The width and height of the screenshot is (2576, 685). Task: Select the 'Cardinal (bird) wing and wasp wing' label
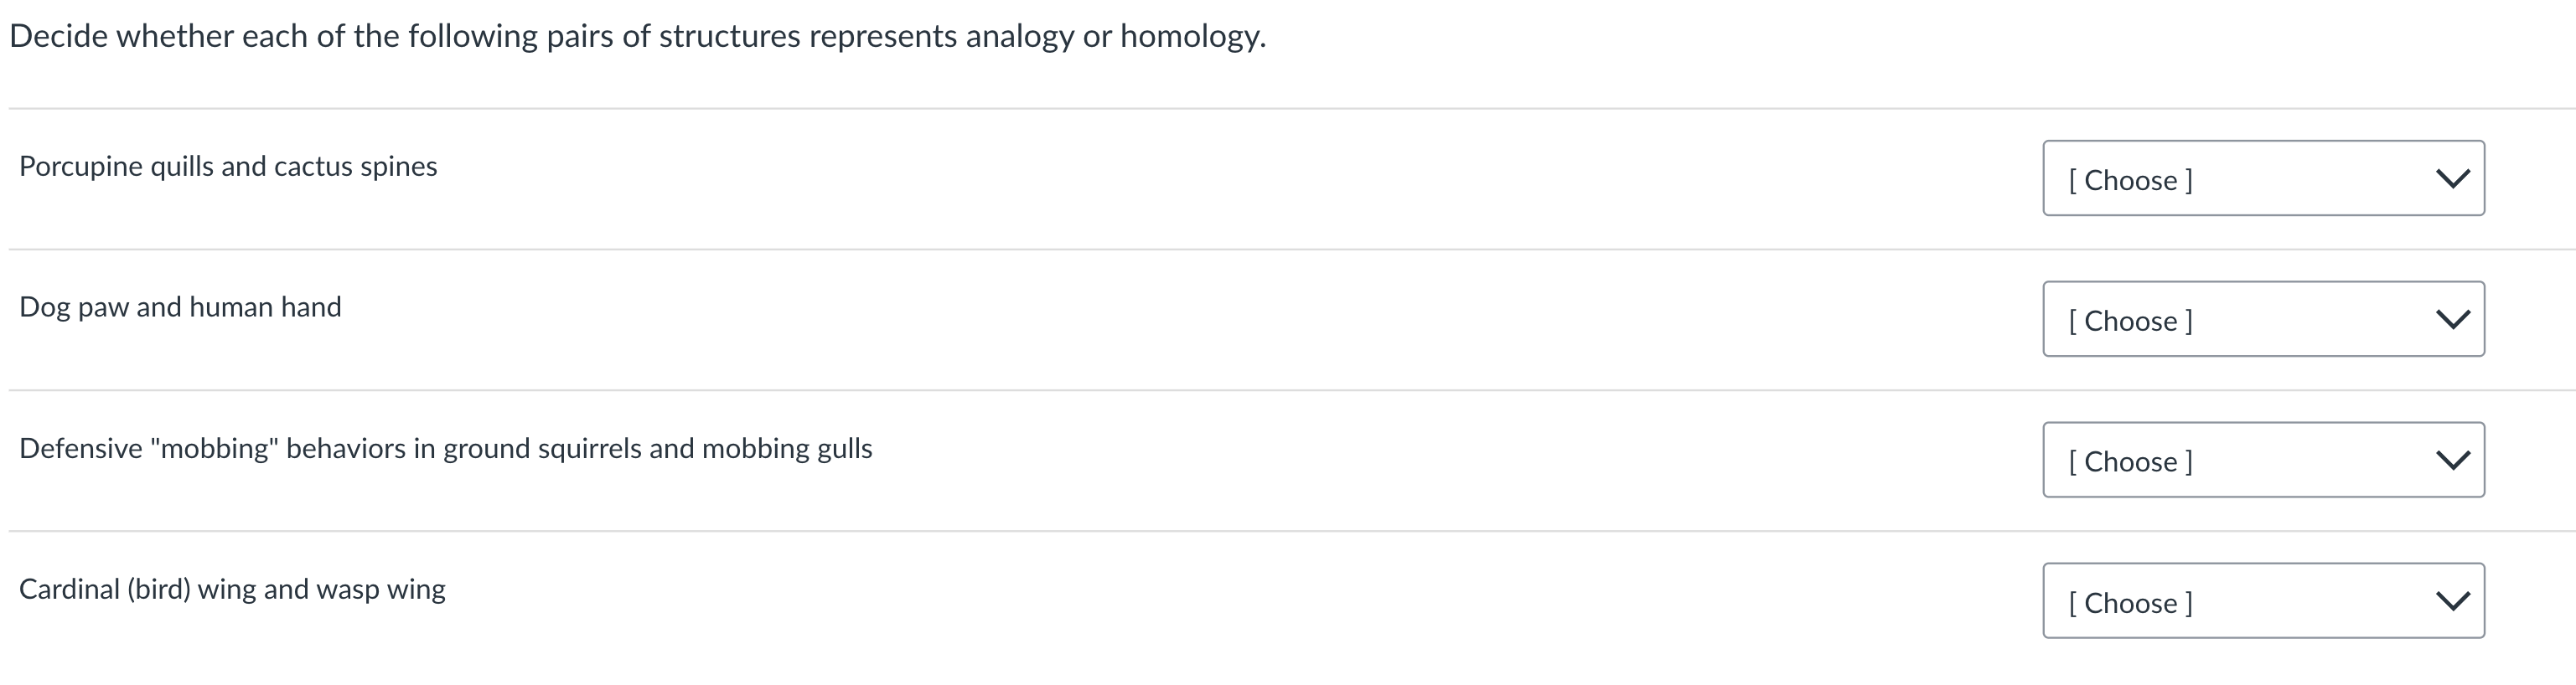(233, 589)
